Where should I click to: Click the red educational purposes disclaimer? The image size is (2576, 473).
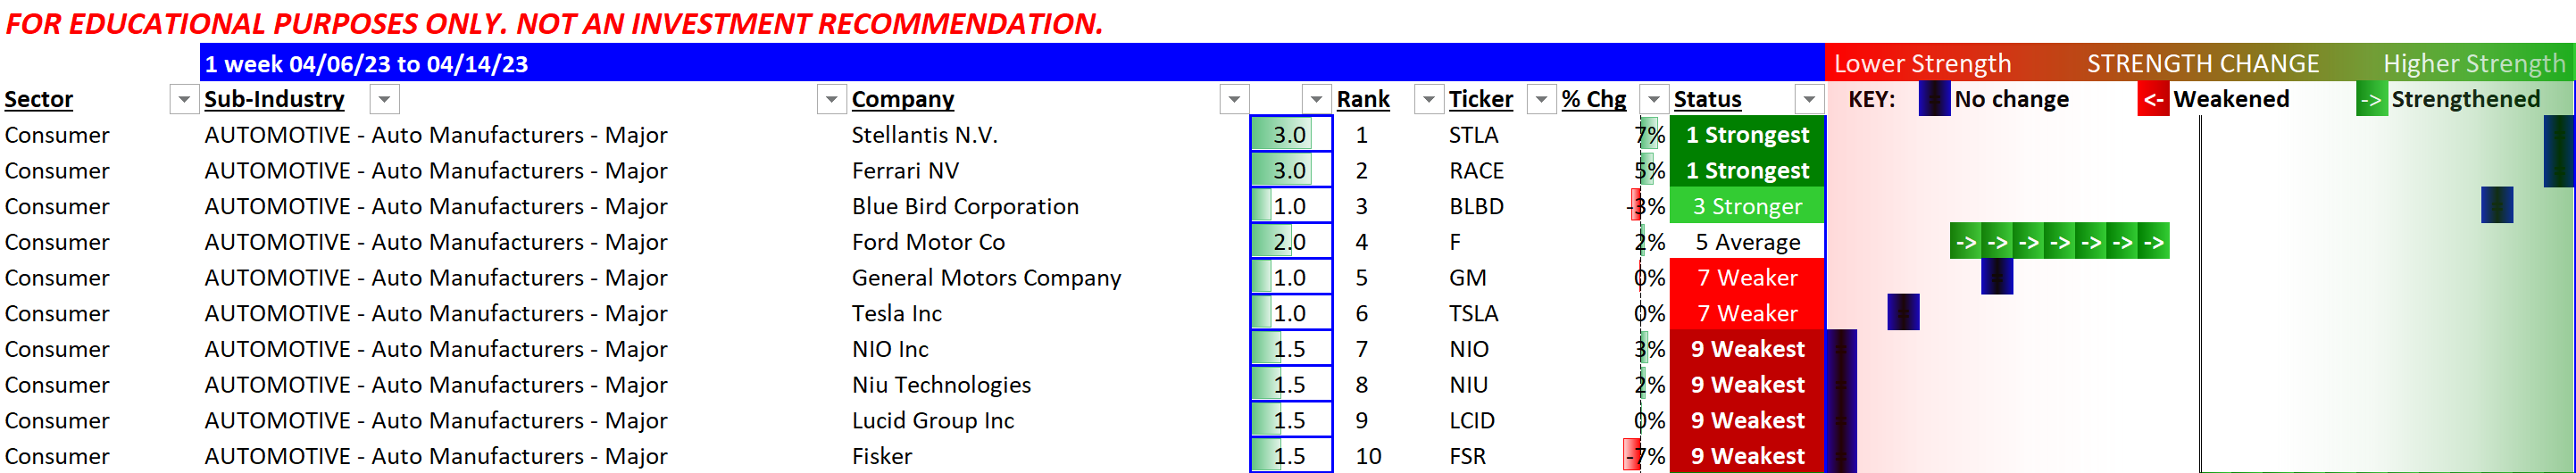[554, 23]
